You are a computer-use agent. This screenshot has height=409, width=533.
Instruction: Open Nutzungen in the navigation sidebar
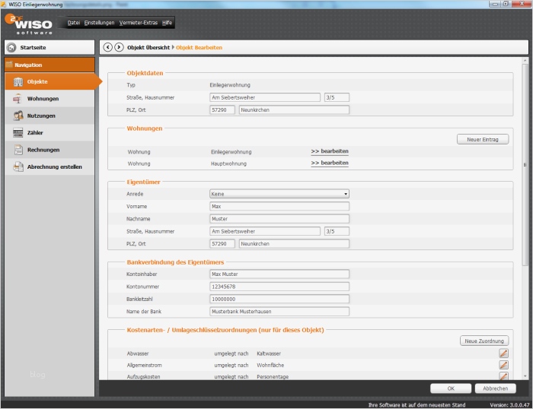[x=41, y=116]
